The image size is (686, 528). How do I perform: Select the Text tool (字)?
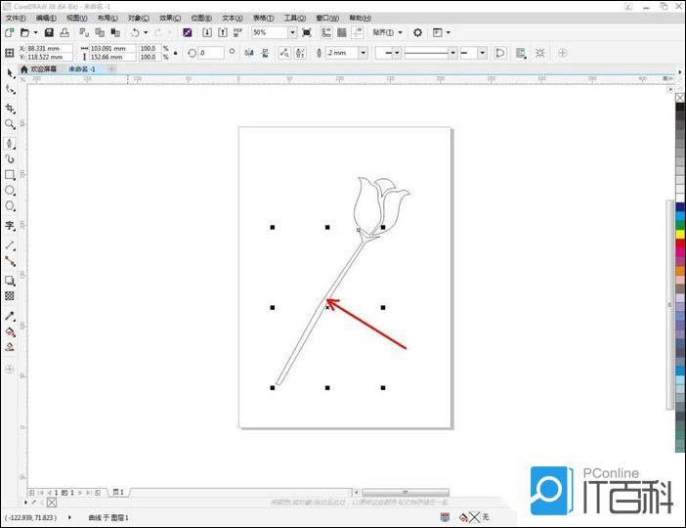(x=10, y=226)
